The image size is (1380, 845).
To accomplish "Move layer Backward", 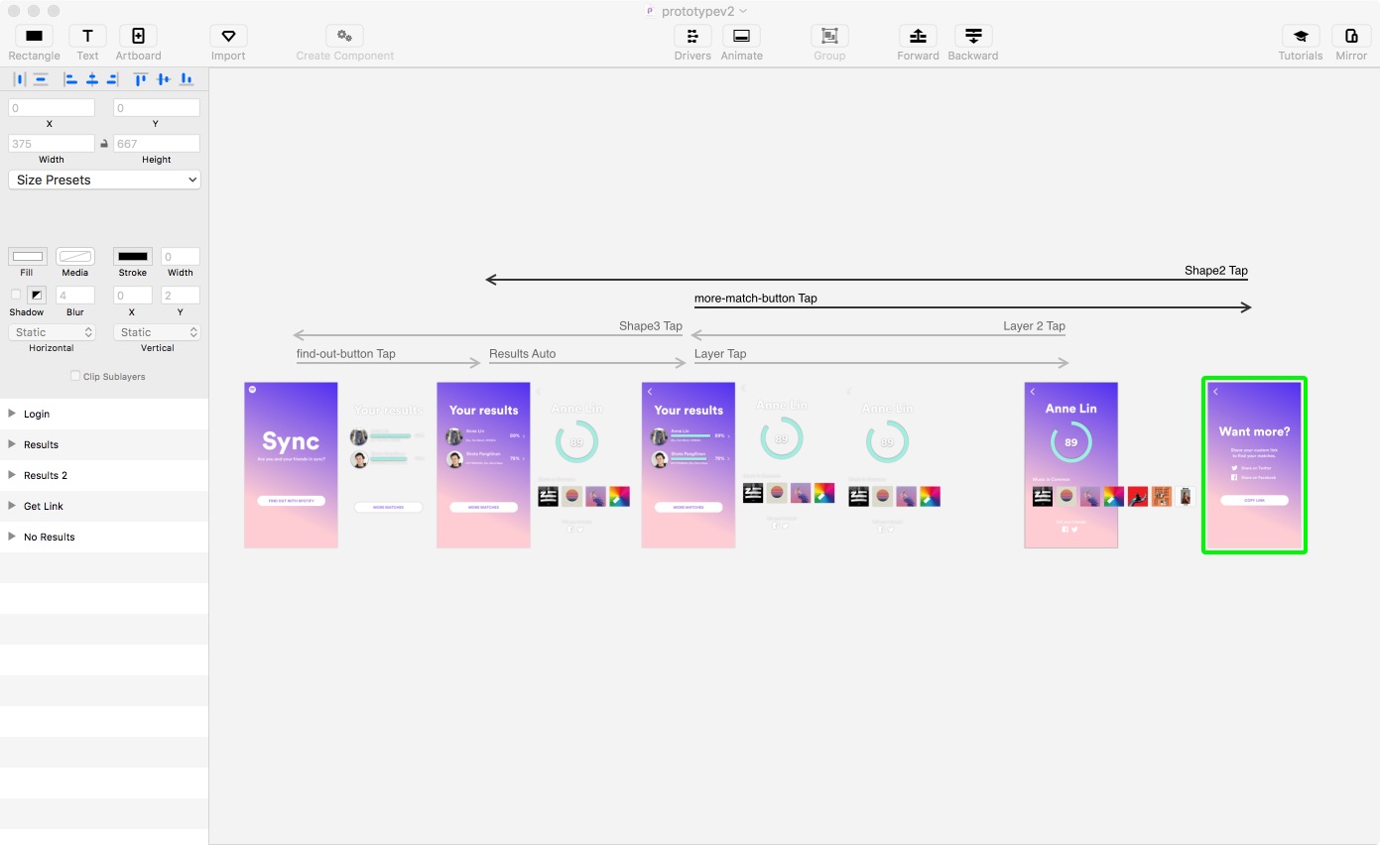I will tap(973, 36).
